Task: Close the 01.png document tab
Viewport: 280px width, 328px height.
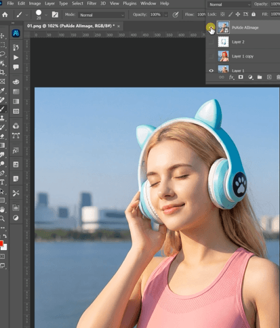Action: (x=119, y=26)
